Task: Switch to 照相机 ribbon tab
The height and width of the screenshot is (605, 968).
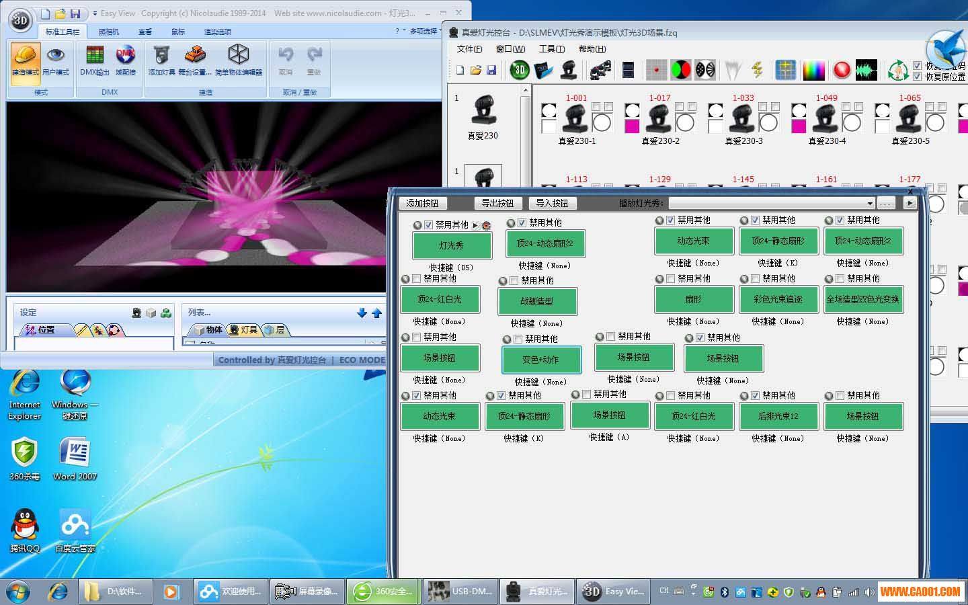Action: click(x=108, y=32)
